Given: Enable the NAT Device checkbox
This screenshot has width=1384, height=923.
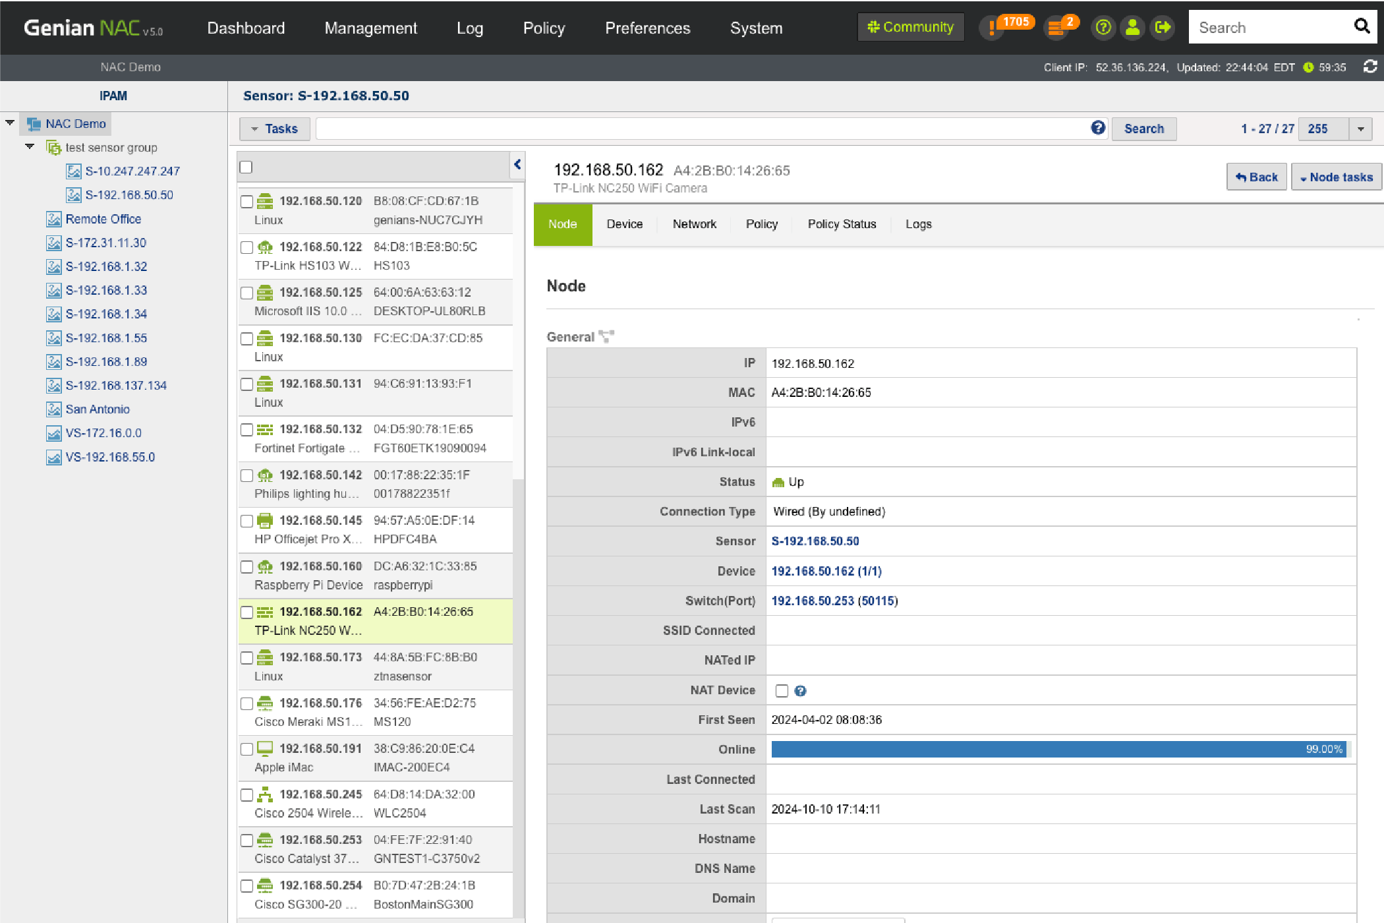Looking at the screenshot, I should click(x=782, y=691).
